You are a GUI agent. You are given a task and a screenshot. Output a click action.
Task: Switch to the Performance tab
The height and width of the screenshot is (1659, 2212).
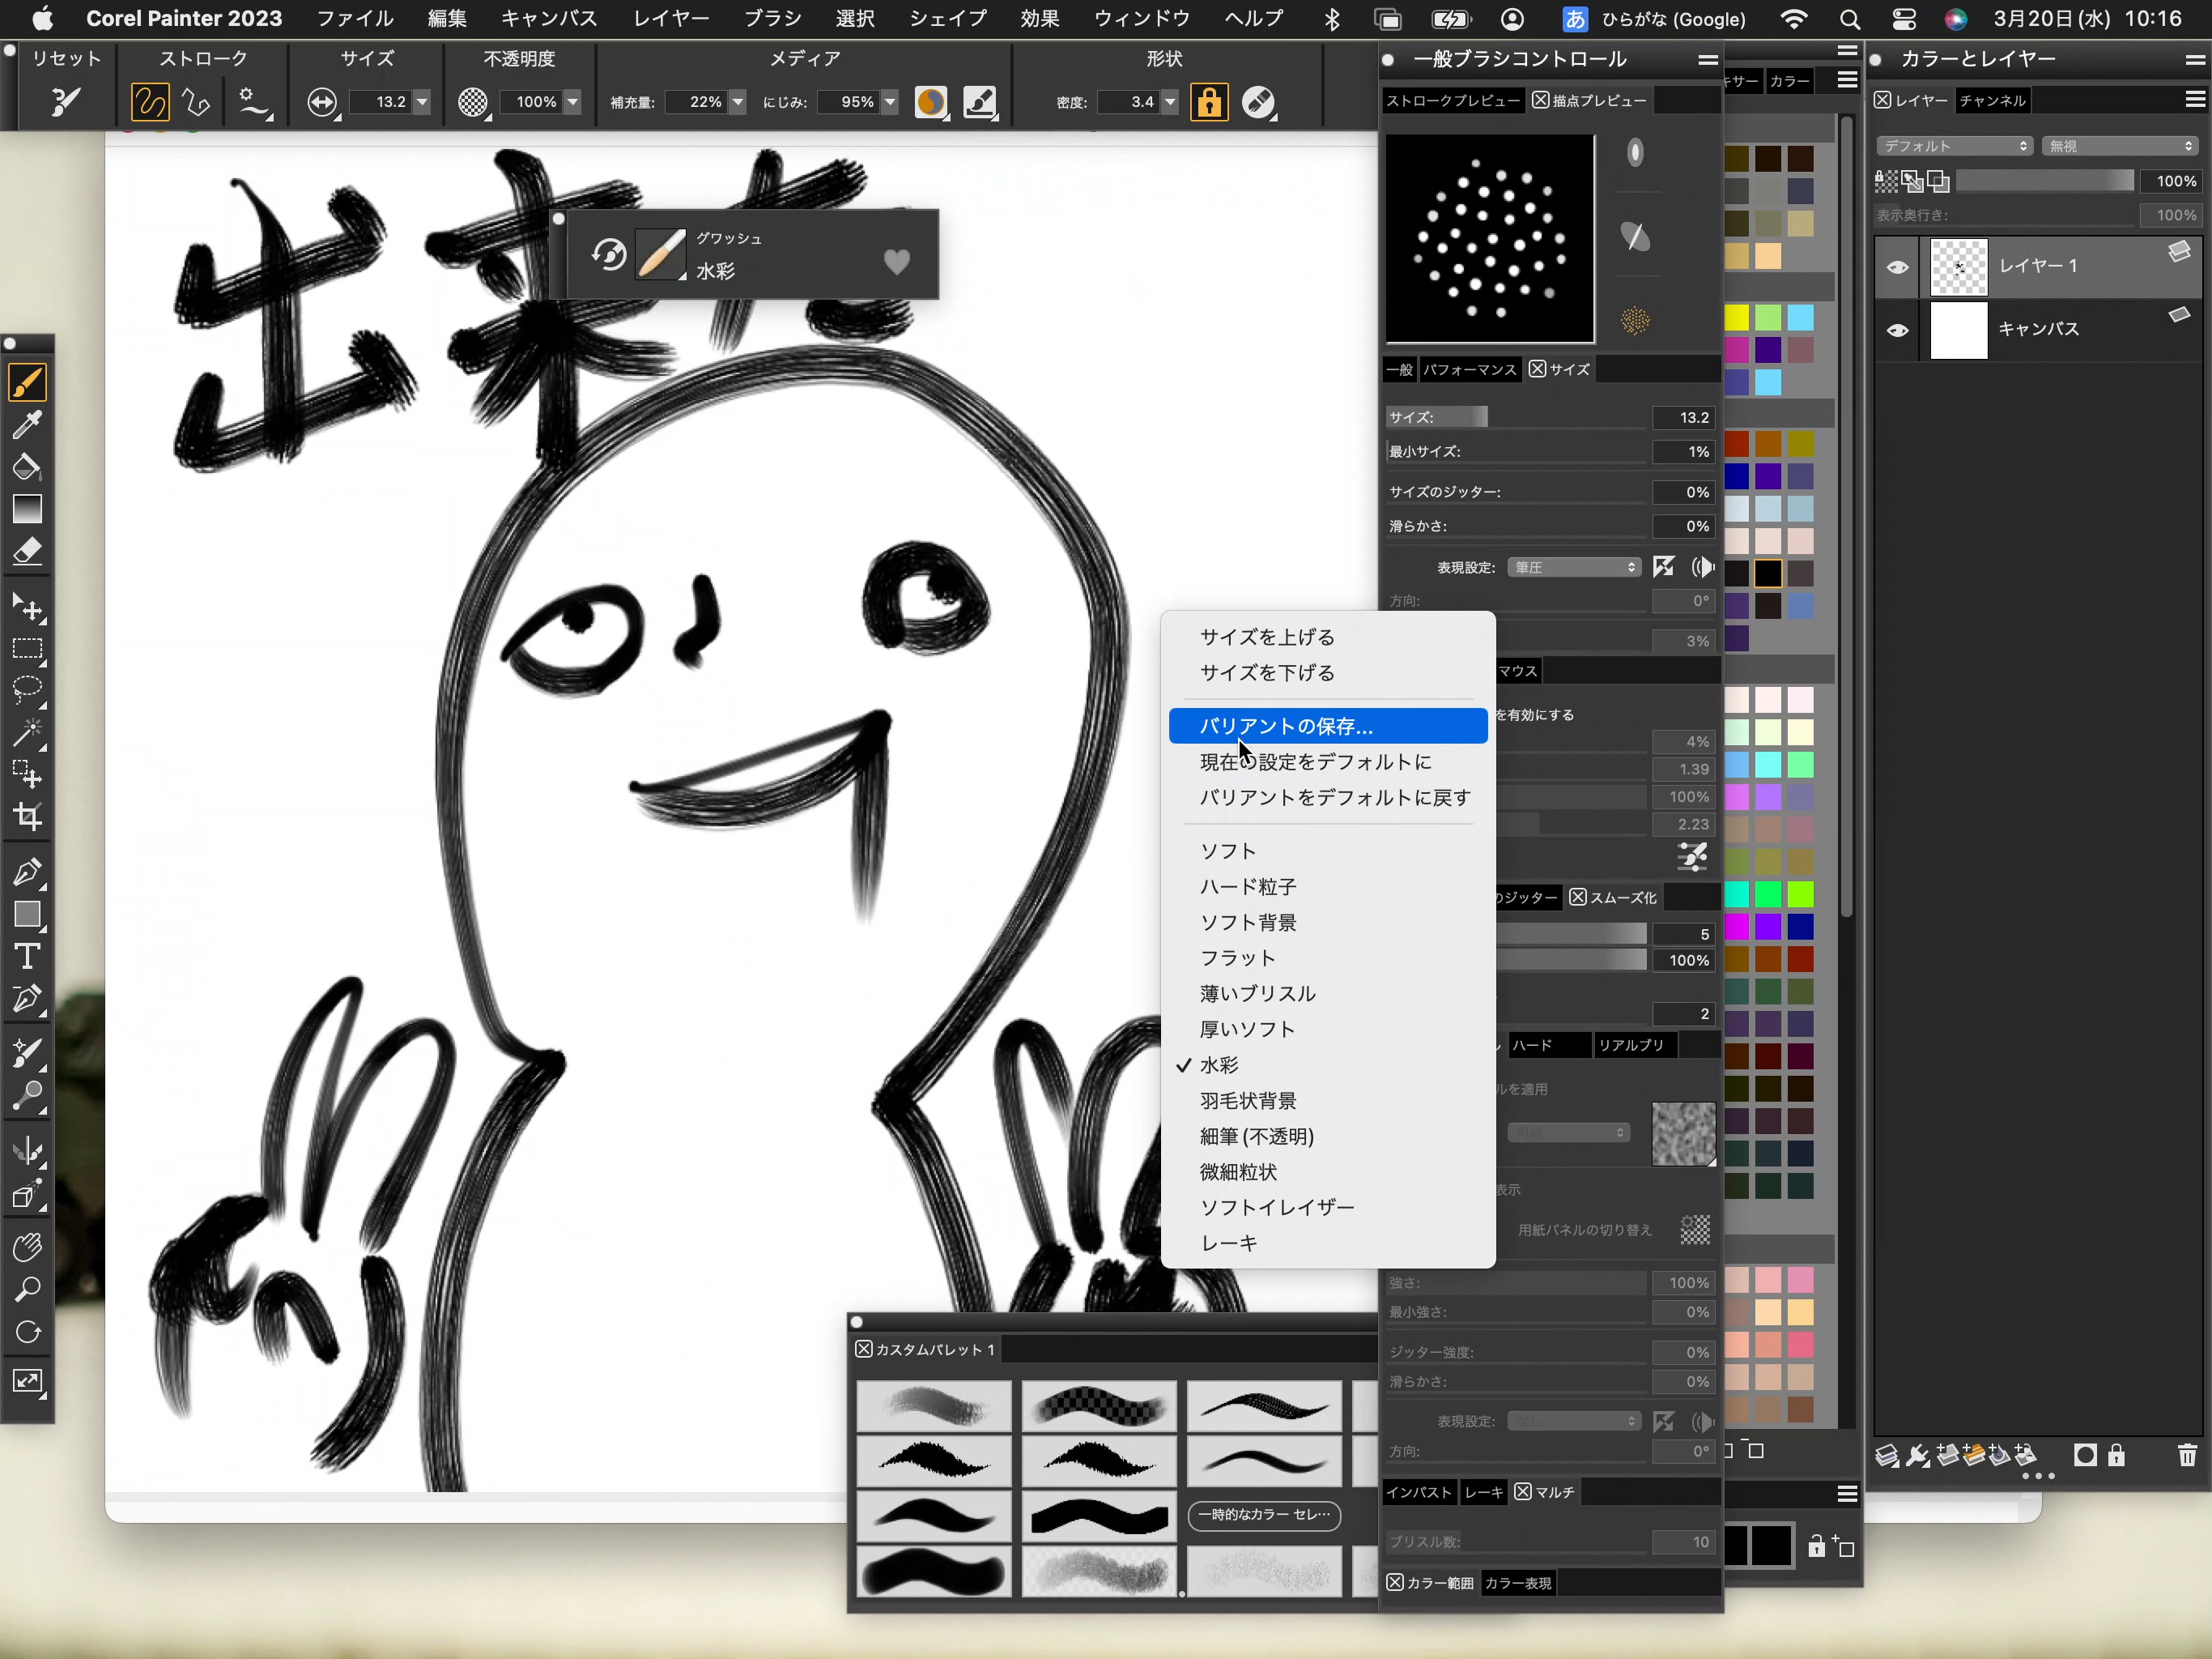(x=1469, y=369)
